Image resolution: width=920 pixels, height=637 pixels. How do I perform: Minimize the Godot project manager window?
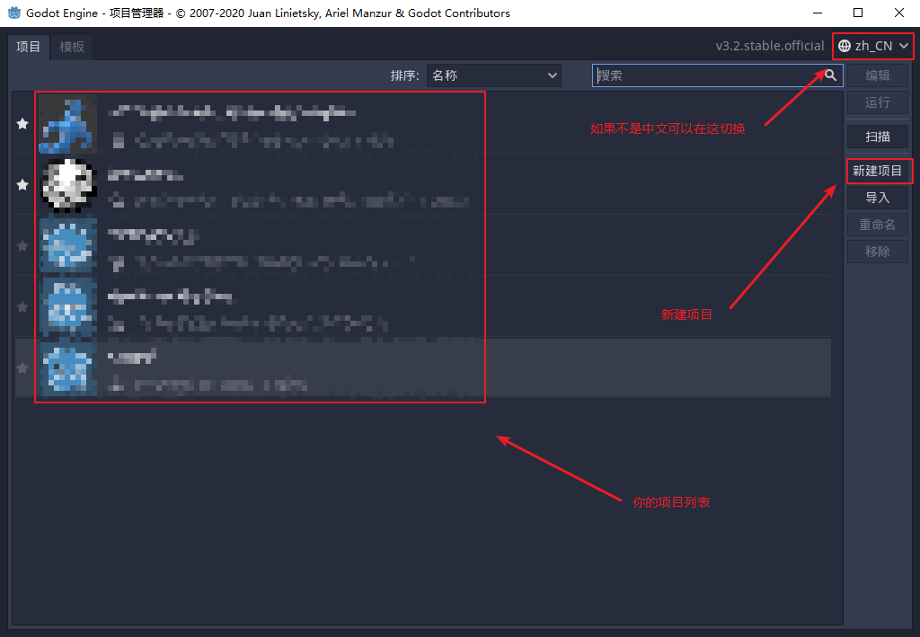818,13
